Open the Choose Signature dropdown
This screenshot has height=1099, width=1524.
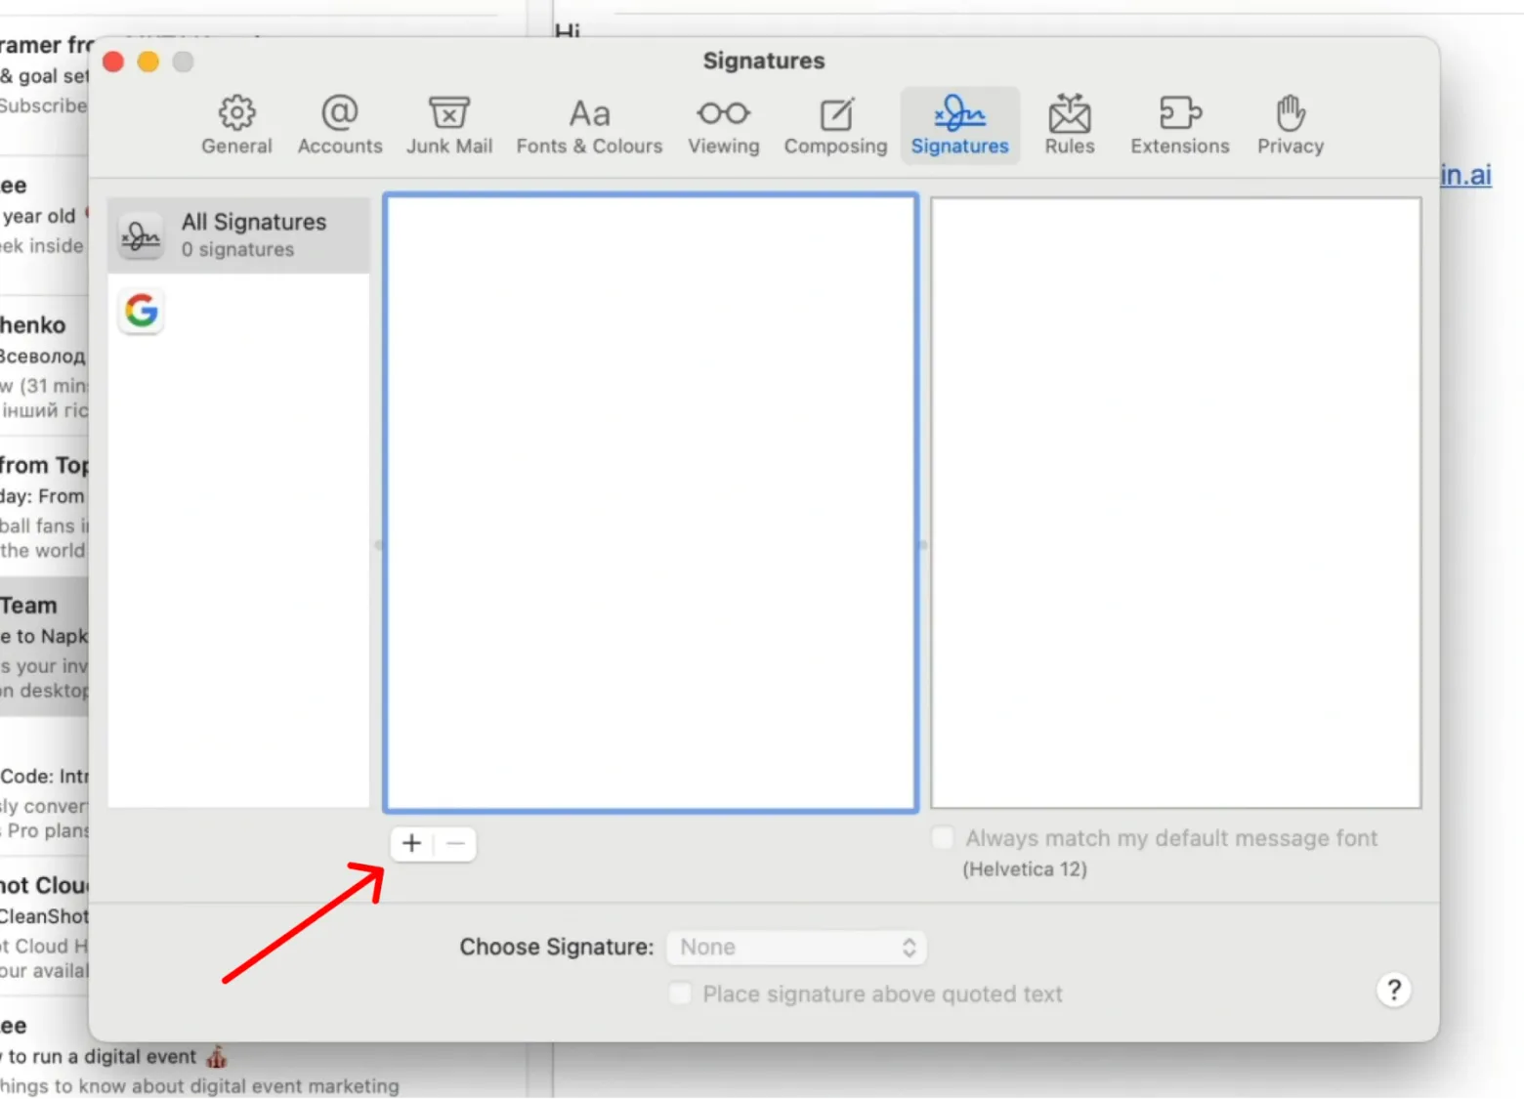click(796, 947)
